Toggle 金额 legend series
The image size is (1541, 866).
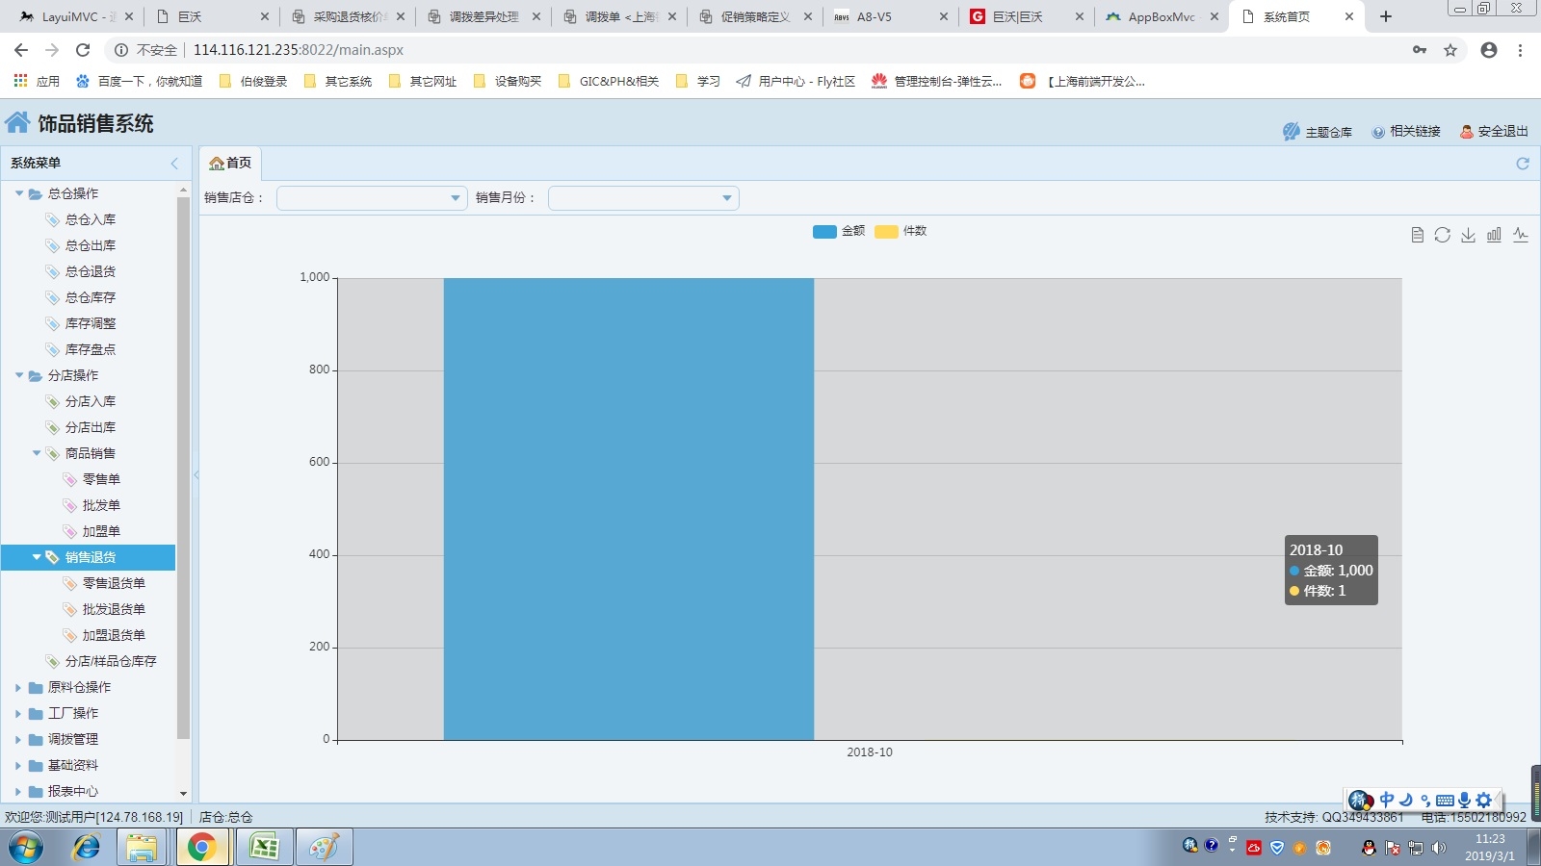click(839, 231)
